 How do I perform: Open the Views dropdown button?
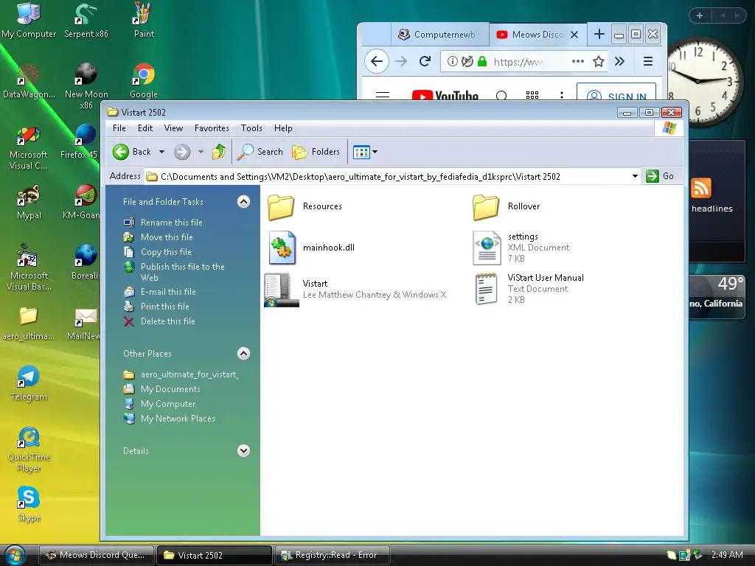[365, 152]
